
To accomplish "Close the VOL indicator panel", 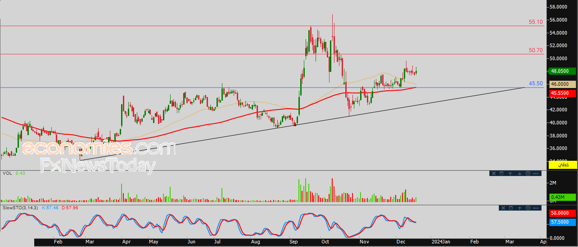I will click(x=494, y=173).
